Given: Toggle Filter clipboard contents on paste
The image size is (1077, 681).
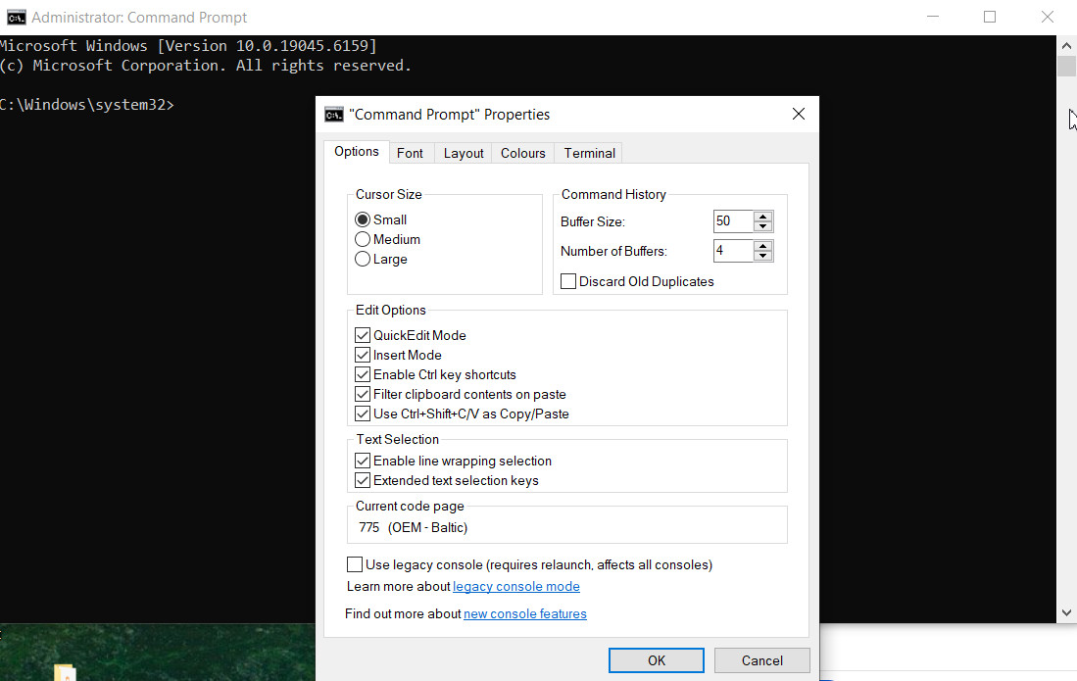Looking at the screenshot, I should pyautogui.click(x=363, y=394).
